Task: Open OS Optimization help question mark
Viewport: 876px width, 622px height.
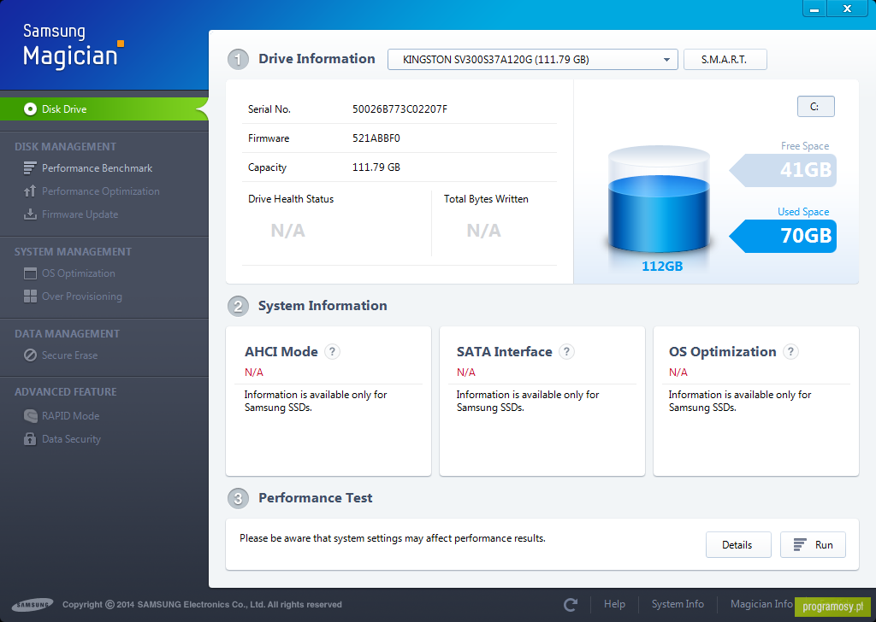Action: pyautogui.click(x=790, y=351)
